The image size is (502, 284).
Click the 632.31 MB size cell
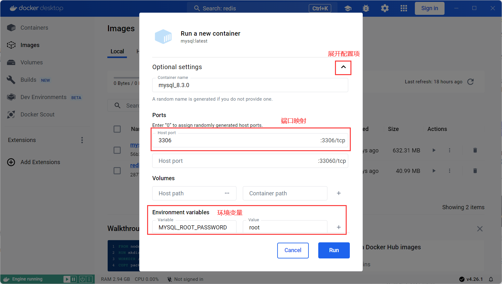tap(406, 151)
